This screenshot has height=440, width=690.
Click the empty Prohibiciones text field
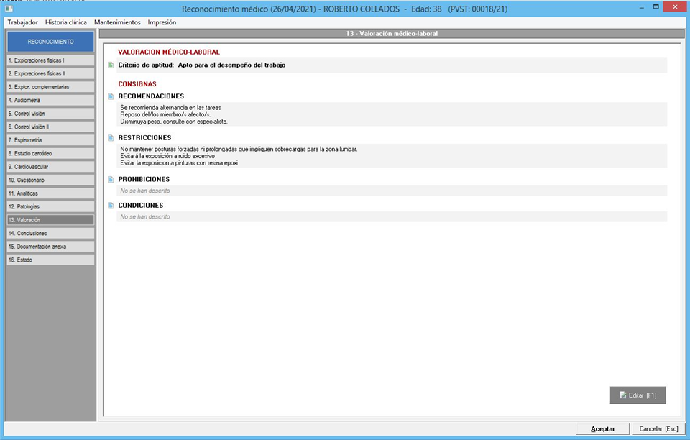[x=392, y=191]
